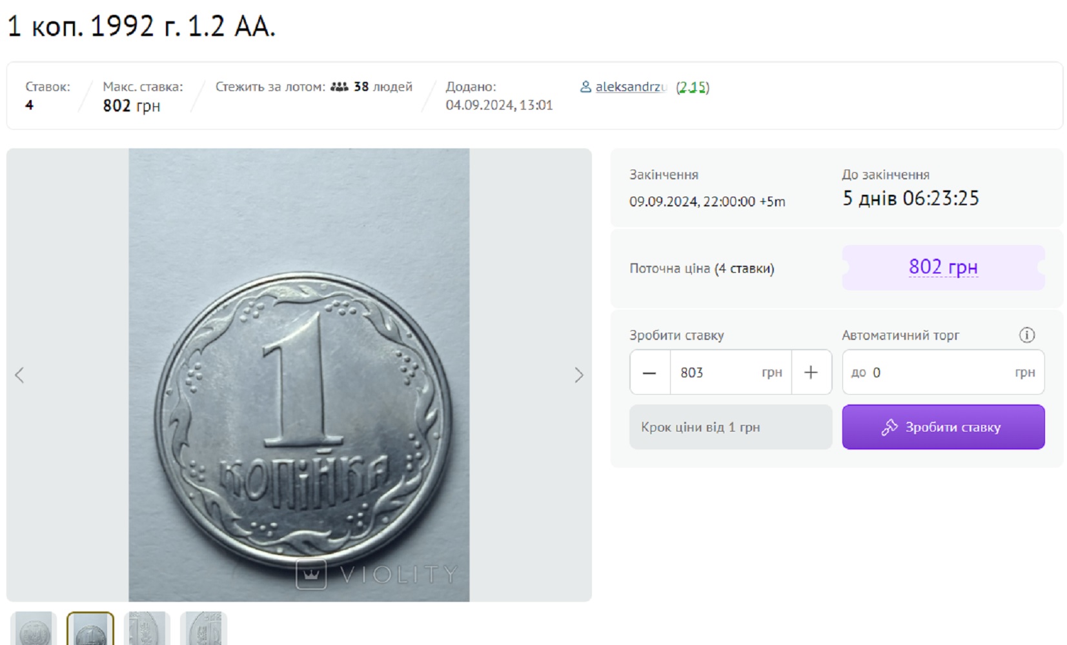Click the people-watching icon beside 38
Screen dimensions: 1067x645
pyautogui.click(x=339, y=86)
